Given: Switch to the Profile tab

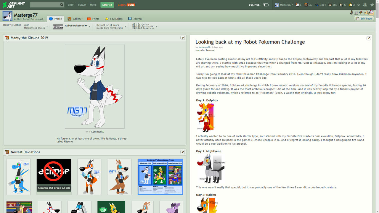Looking at the screenshot, I should pyautogui.click(x=55, y=19).
